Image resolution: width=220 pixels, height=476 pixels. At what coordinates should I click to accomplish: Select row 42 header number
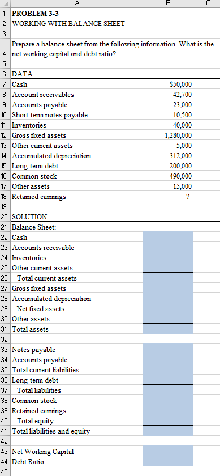(5, 441)
